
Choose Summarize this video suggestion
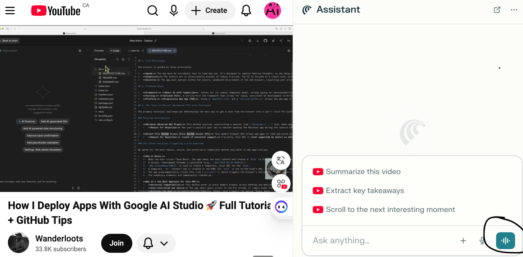coord(357,172)
